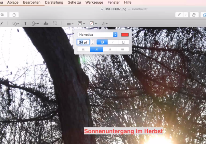Click the Rotate icon in toolbar
Image resolution: width=206 pixels, height=144 pixels.
pyautogui.click(x=194, y=15)
